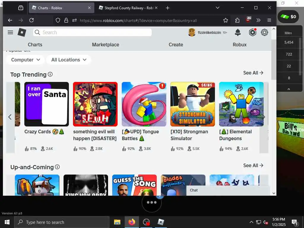Image resolution: width=304 pixels, height=228 pixels.
Task: Reload the page with refresh button
Action: [31, 20]
